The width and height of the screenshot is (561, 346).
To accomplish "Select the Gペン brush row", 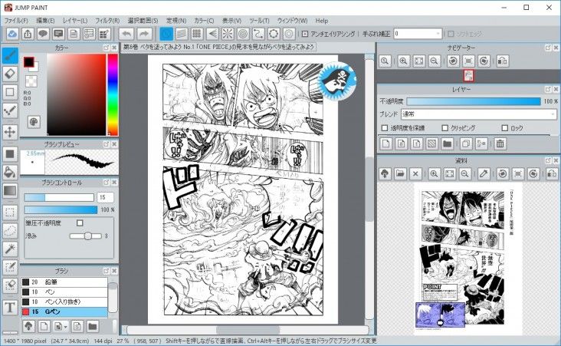I will coord(64,311).
